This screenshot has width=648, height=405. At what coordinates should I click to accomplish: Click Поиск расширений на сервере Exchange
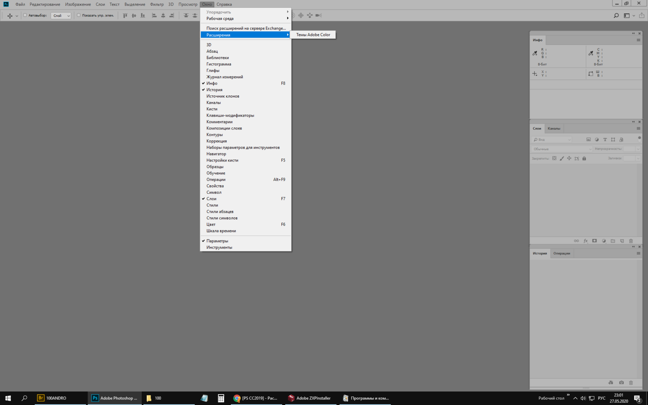click(245, 28)
